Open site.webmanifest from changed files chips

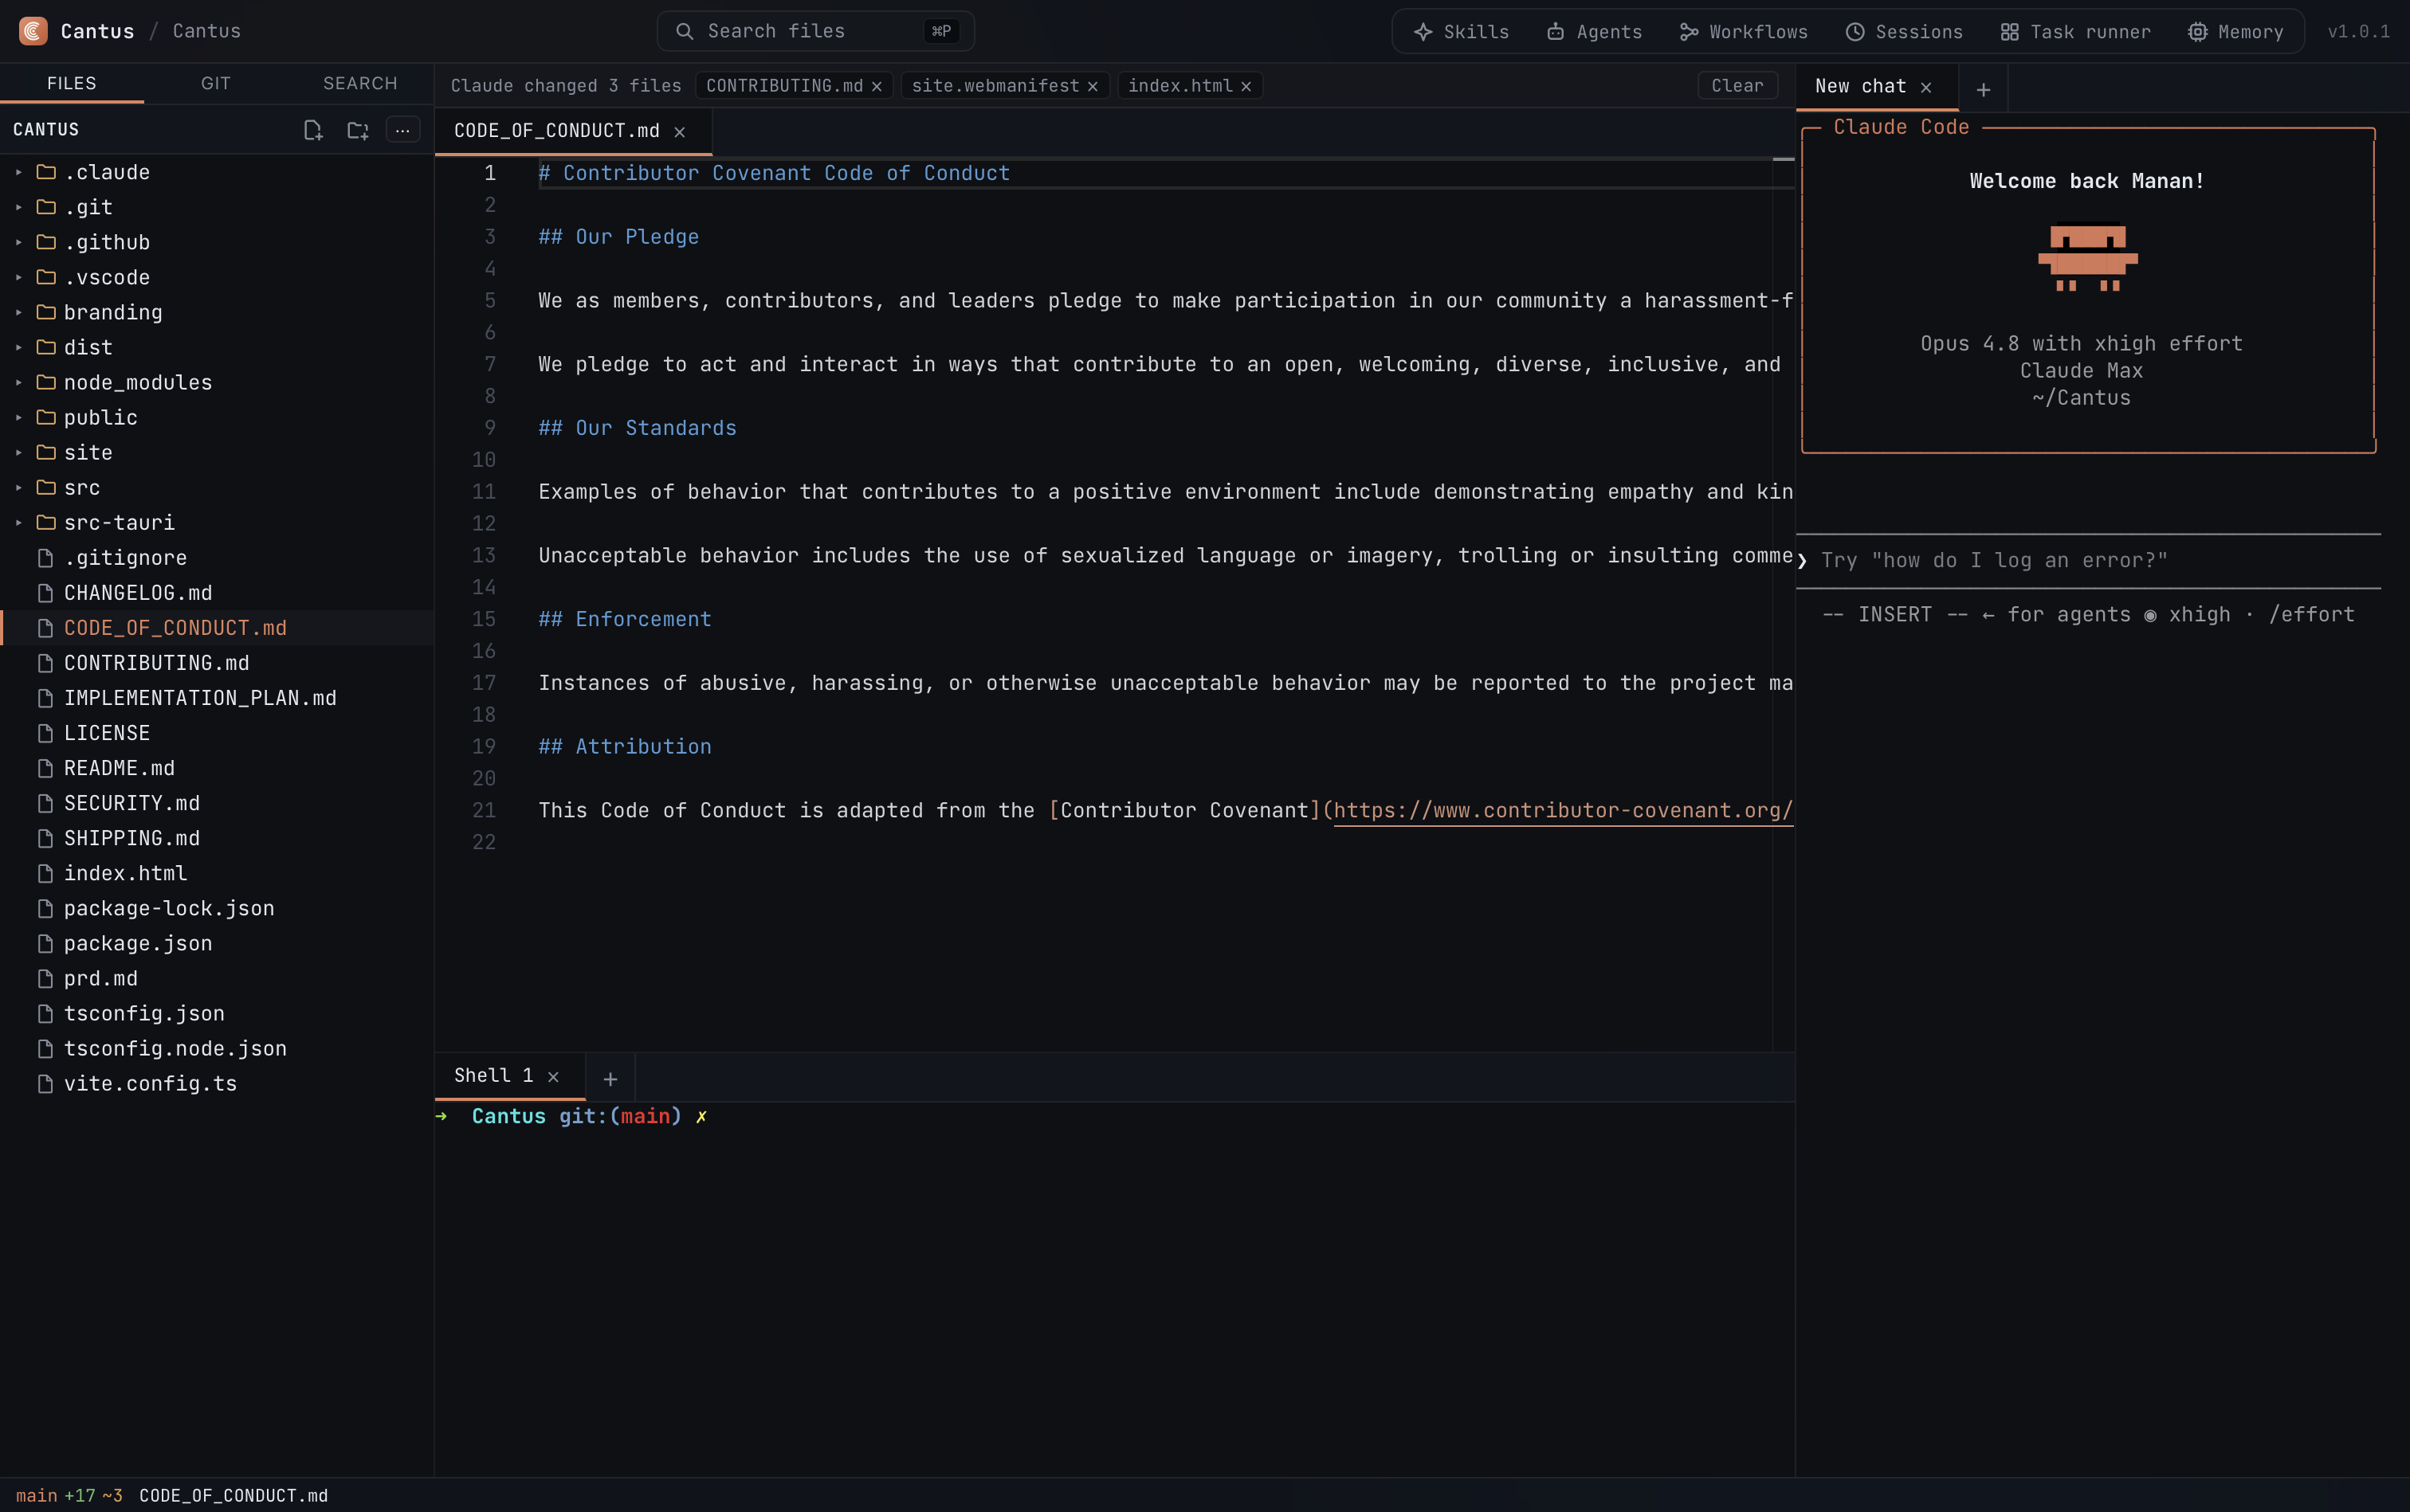995,86
